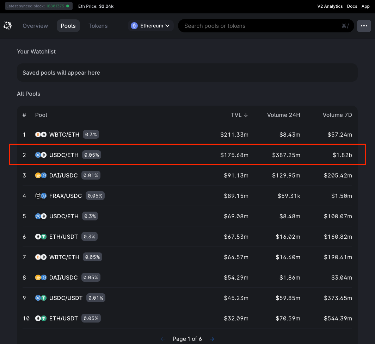Image resolution: width=375 pixels, height=344 pixels.
Task: Open the DAI/USDC 0.01% pool name
Action: click(63, 175)
